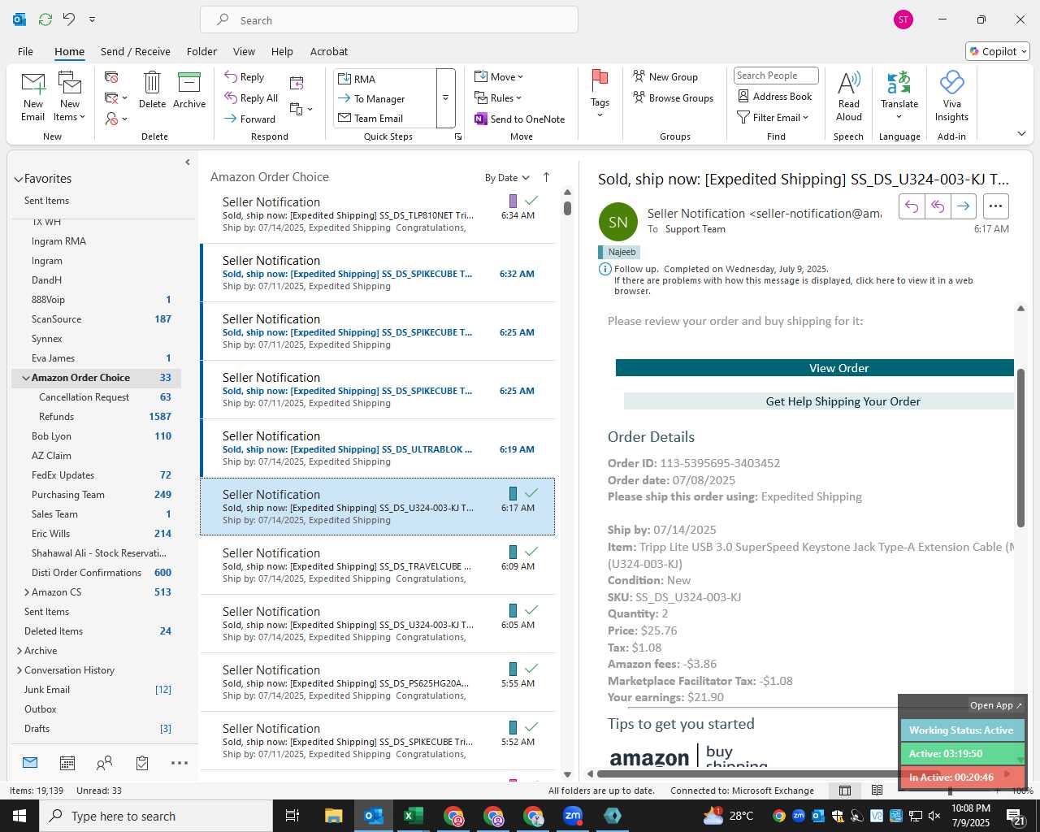The height and width of the screenshot is (832, 1040).
Task: Open the File tab
Action: 26,51
